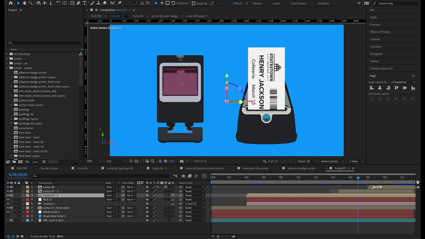Select the Eraser tool

coord(105,3)
